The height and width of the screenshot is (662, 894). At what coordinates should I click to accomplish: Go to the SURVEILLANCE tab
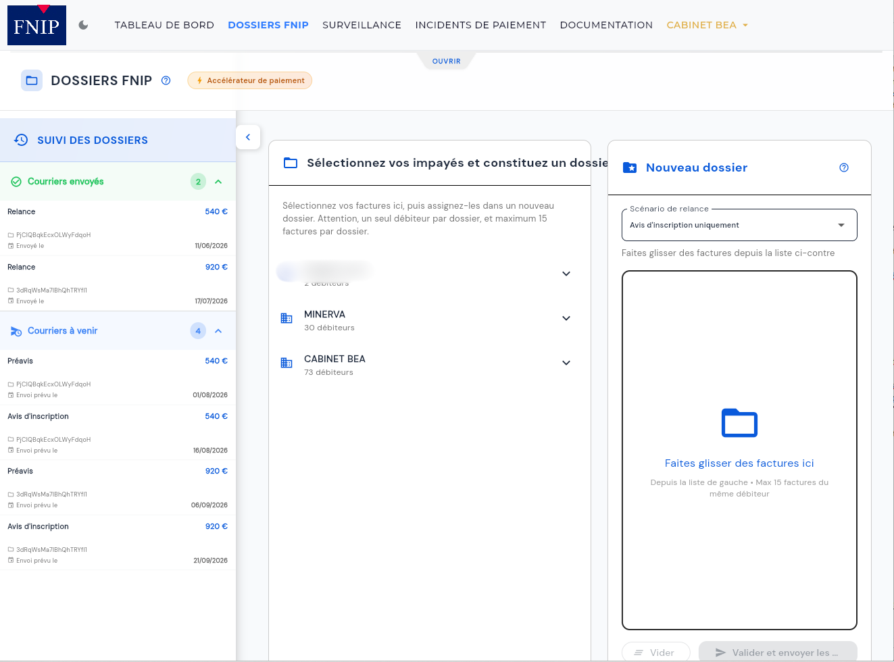(x=362, y=25)
